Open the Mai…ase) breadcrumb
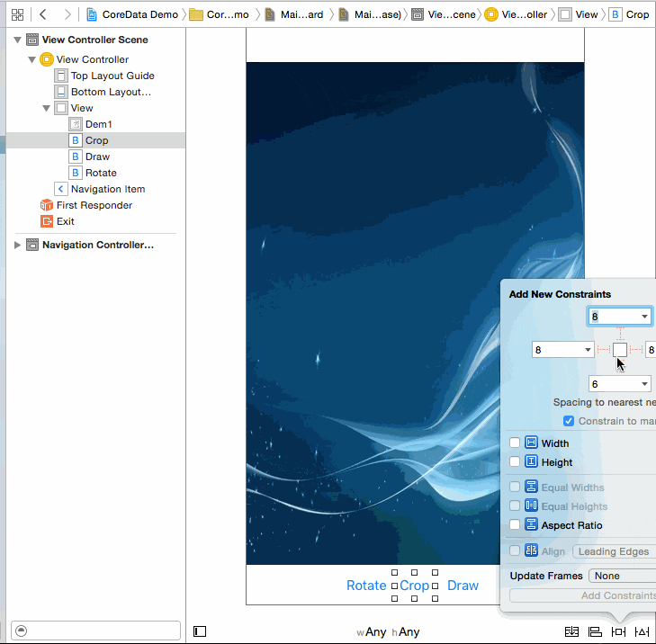The width and height of the screenshot is (656, 644). click(370, 14)
